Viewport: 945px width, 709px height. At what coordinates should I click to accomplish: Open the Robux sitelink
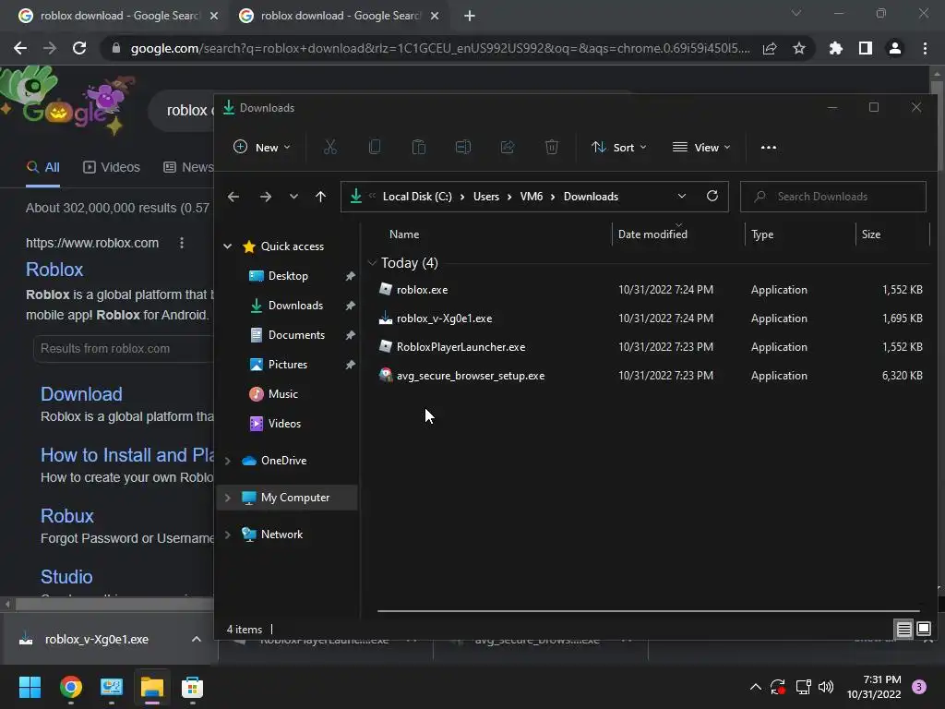tap(66, 516)
